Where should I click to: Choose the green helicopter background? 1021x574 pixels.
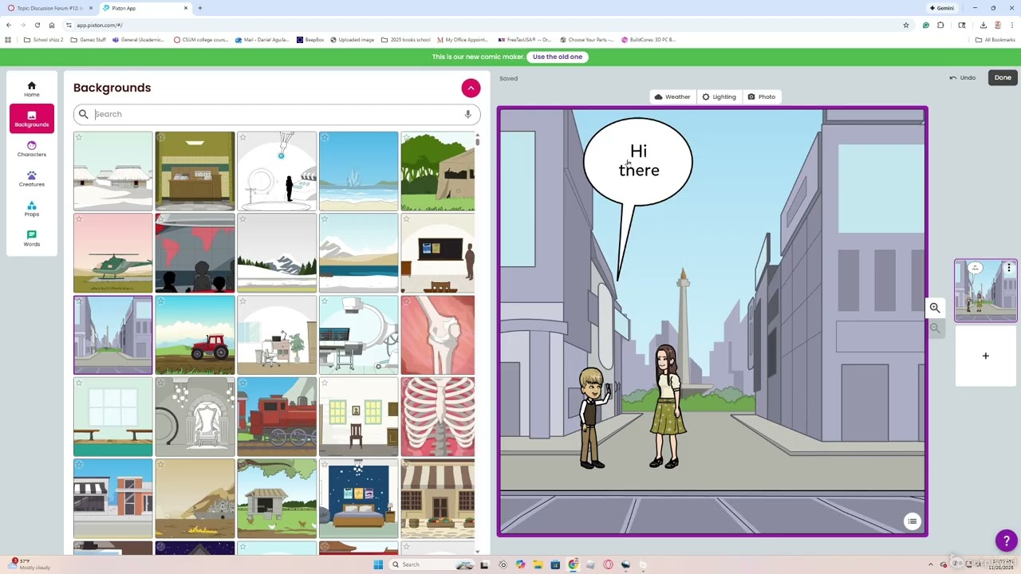point(112,254)
